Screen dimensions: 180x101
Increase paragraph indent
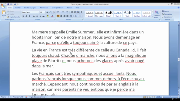coord(75,12)
